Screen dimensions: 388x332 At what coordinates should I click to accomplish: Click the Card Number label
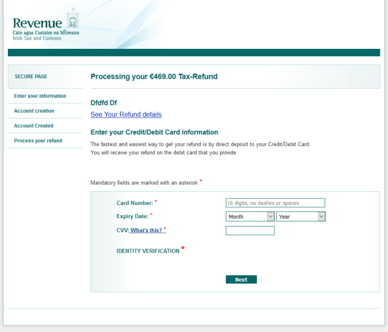tap(134, 203)
